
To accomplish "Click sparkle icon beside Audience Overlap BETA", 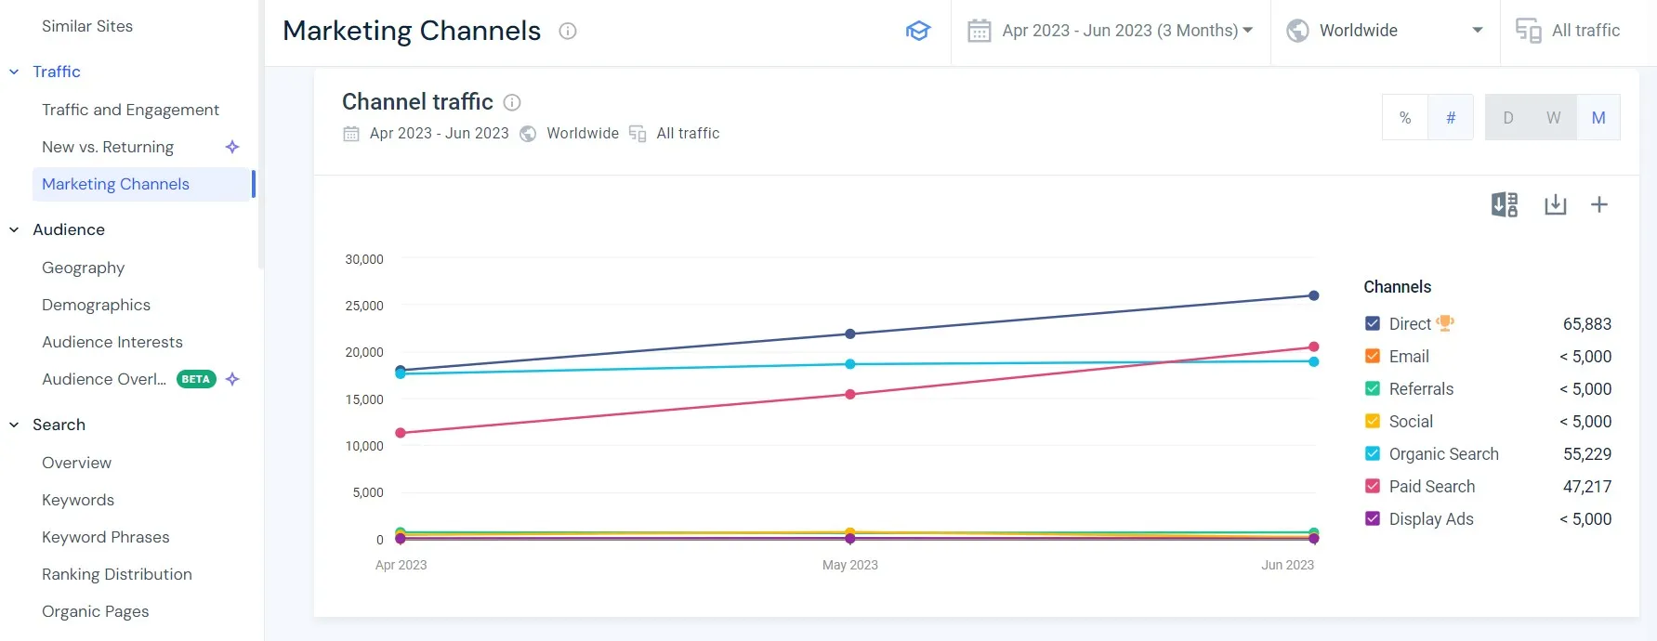I will [x=232, y=379].
